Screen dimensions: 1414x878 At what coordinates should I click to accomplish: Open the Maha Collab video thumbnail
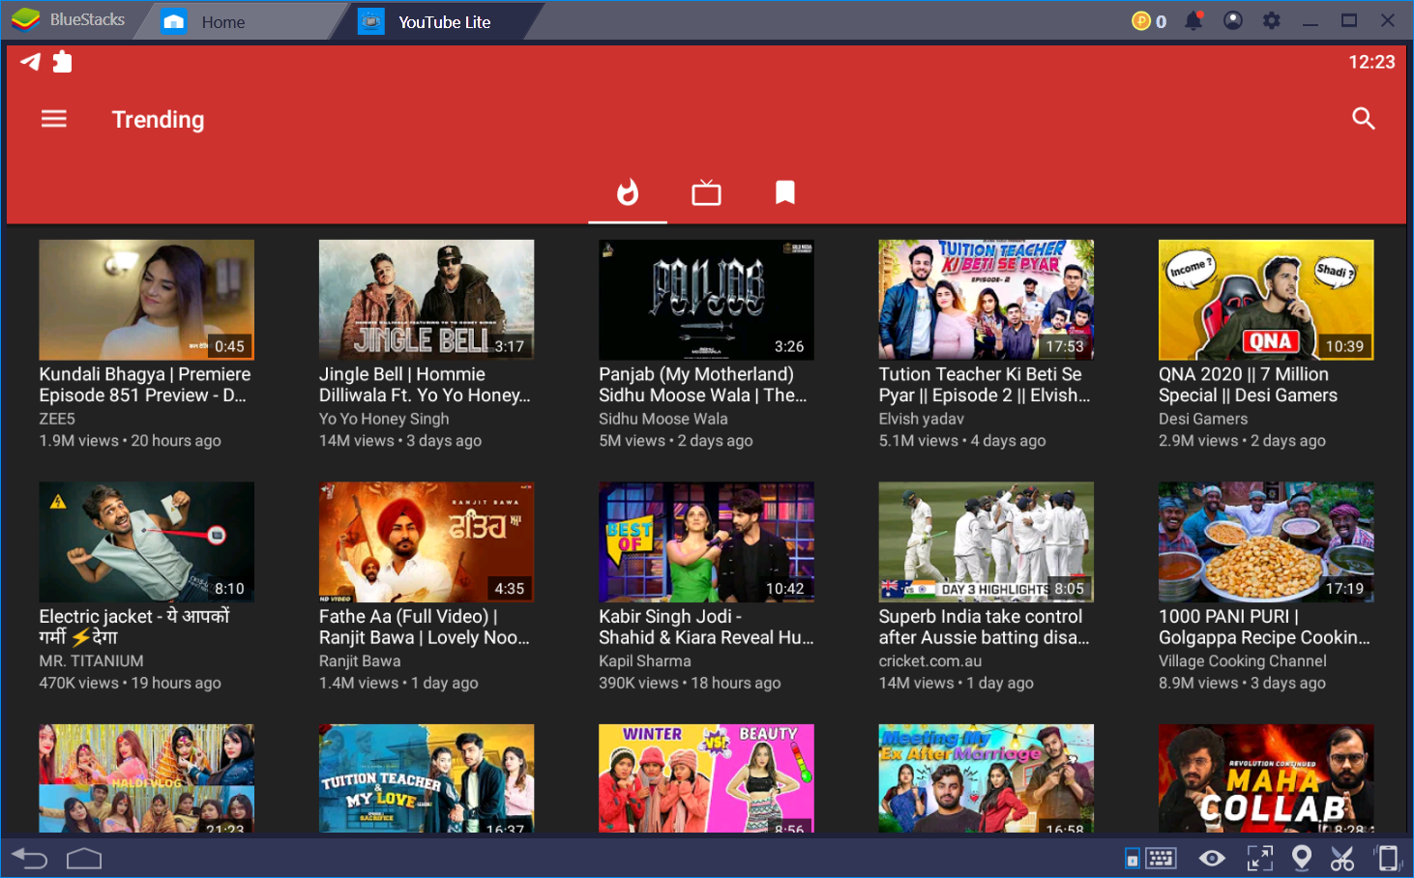click(1266, 778)
